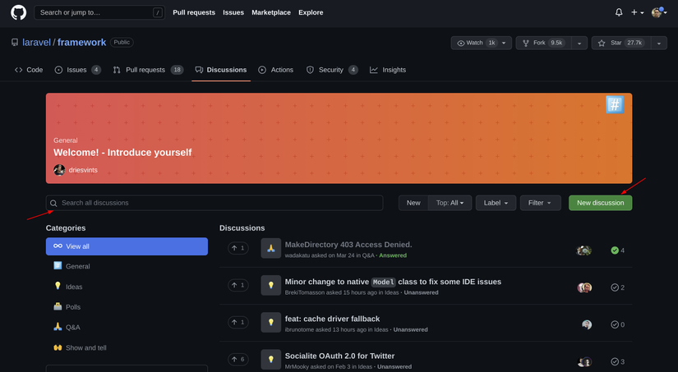Screen dimensions: 678x372
Task: Star the laravel/framework repository
Action: tap(621, 43)
